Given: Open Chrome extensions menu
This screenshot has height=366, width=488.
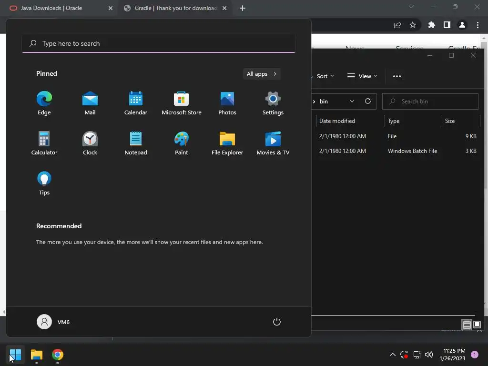Looking at the screenshot, I should pos(432,25).
